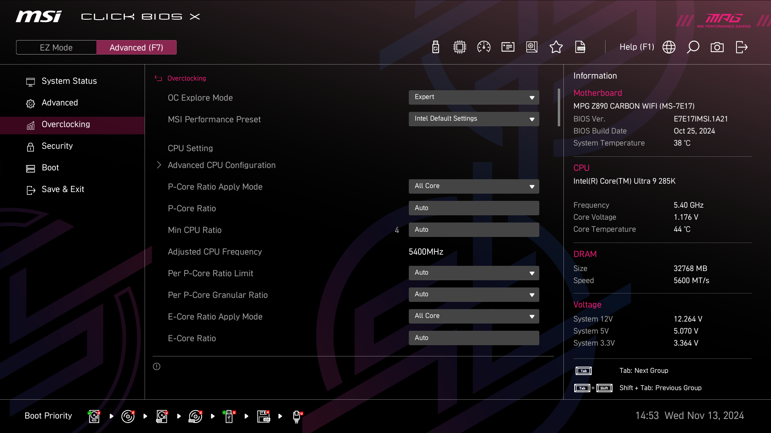
Task: Open the Security menu item
Action: [57, 146]
